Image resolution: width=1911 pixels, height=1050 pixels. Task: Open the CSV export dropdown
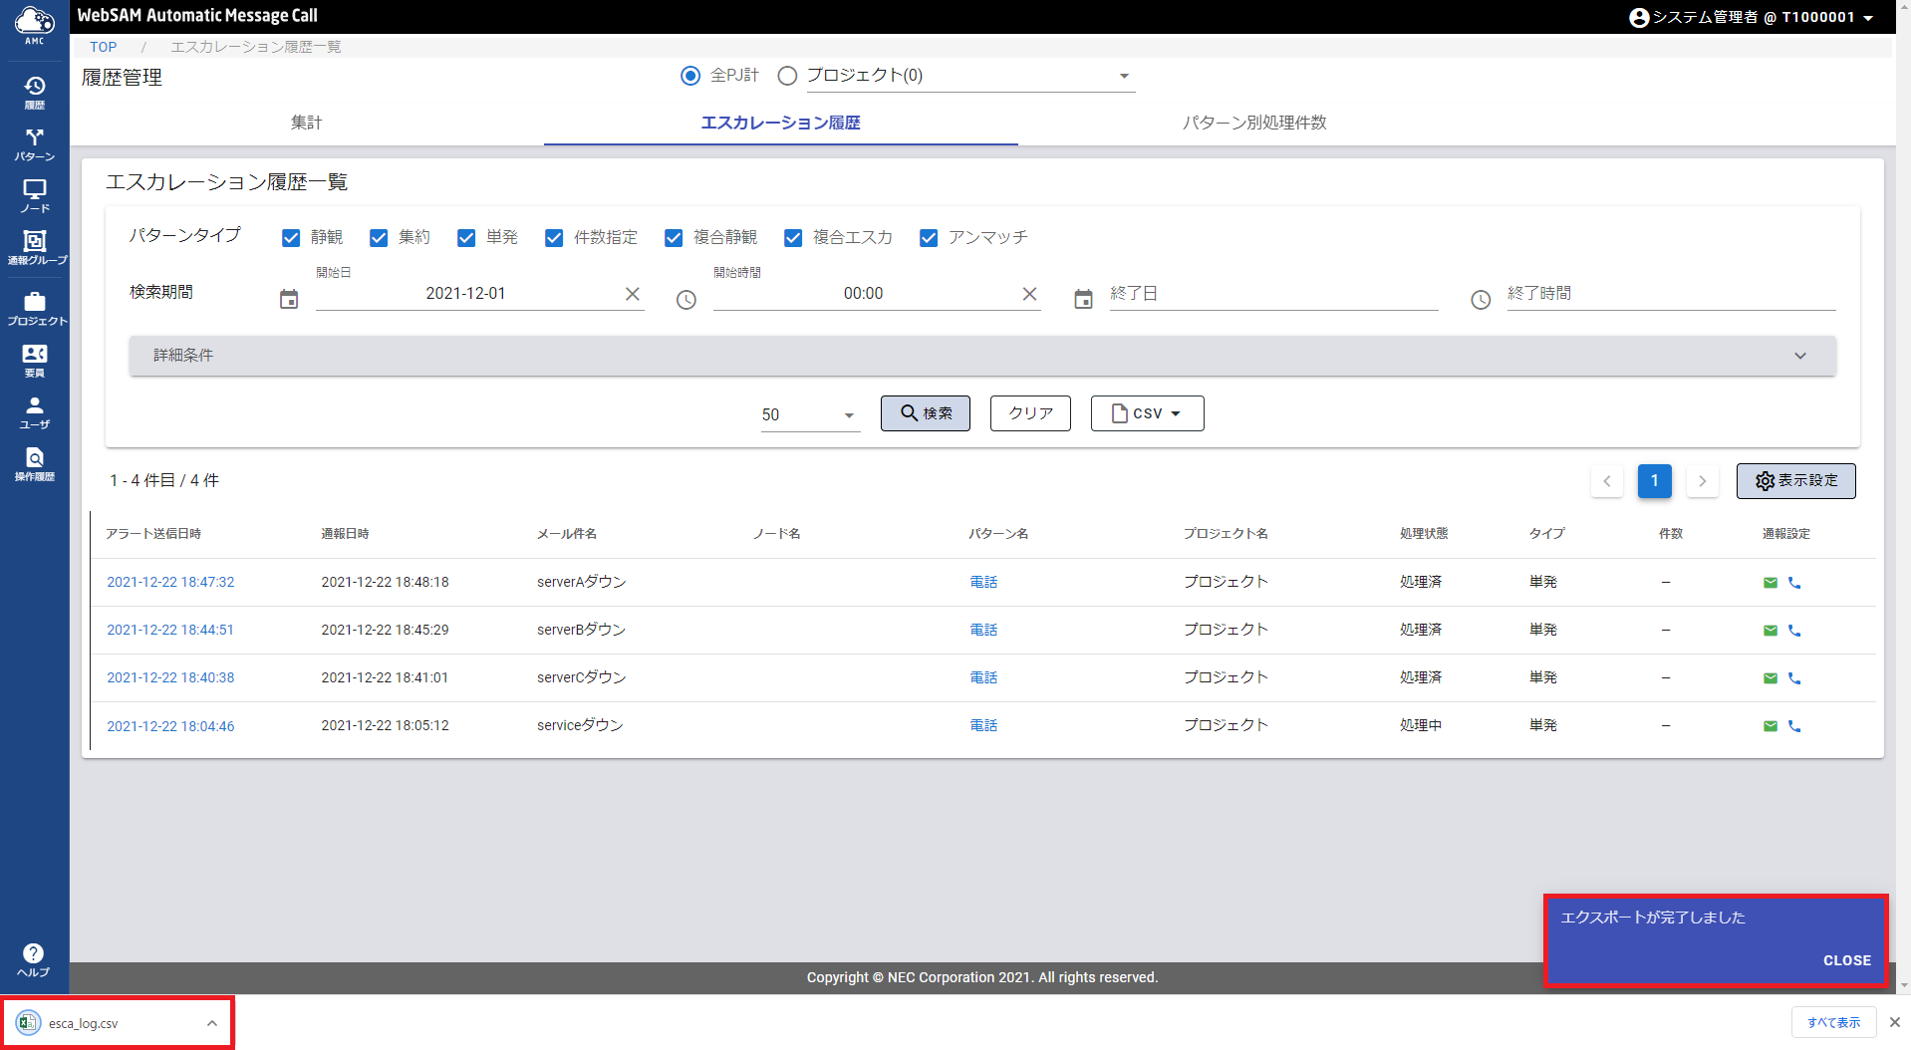pyautogui.click(x=1147, y=413)
